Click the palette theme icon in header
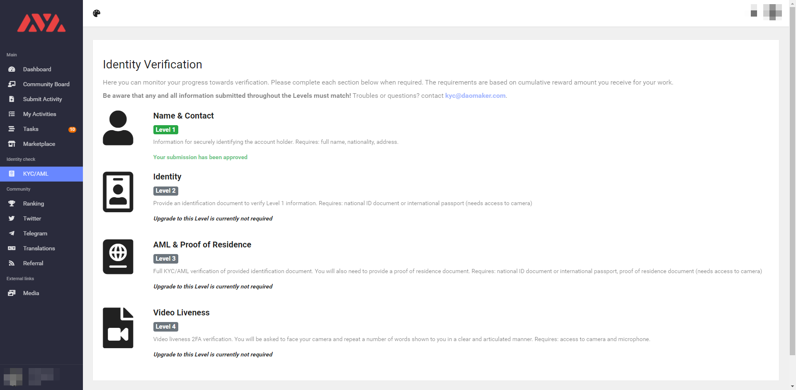 (97, 13)
